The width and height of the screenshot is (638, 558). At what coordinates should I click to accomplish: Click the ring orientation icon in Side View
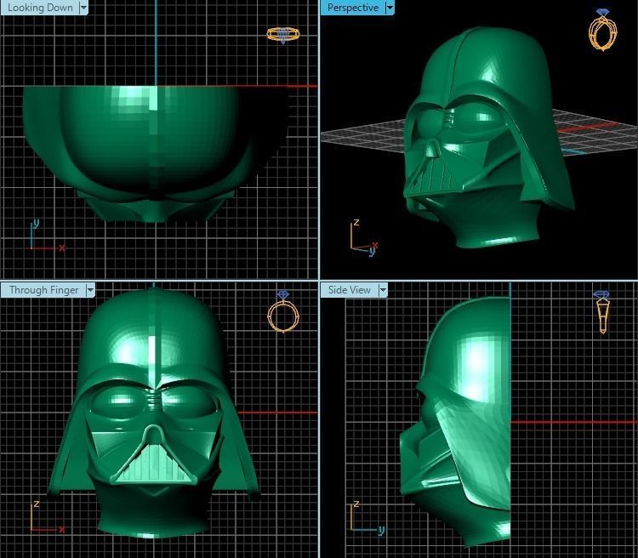tap(601, 312)
